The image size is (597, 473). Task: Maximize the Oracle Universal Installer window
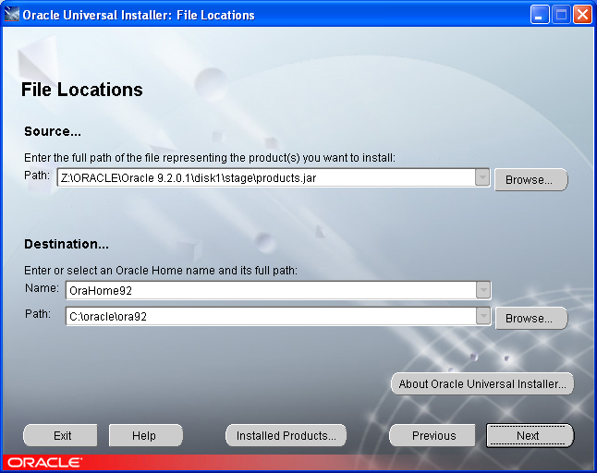561,15
